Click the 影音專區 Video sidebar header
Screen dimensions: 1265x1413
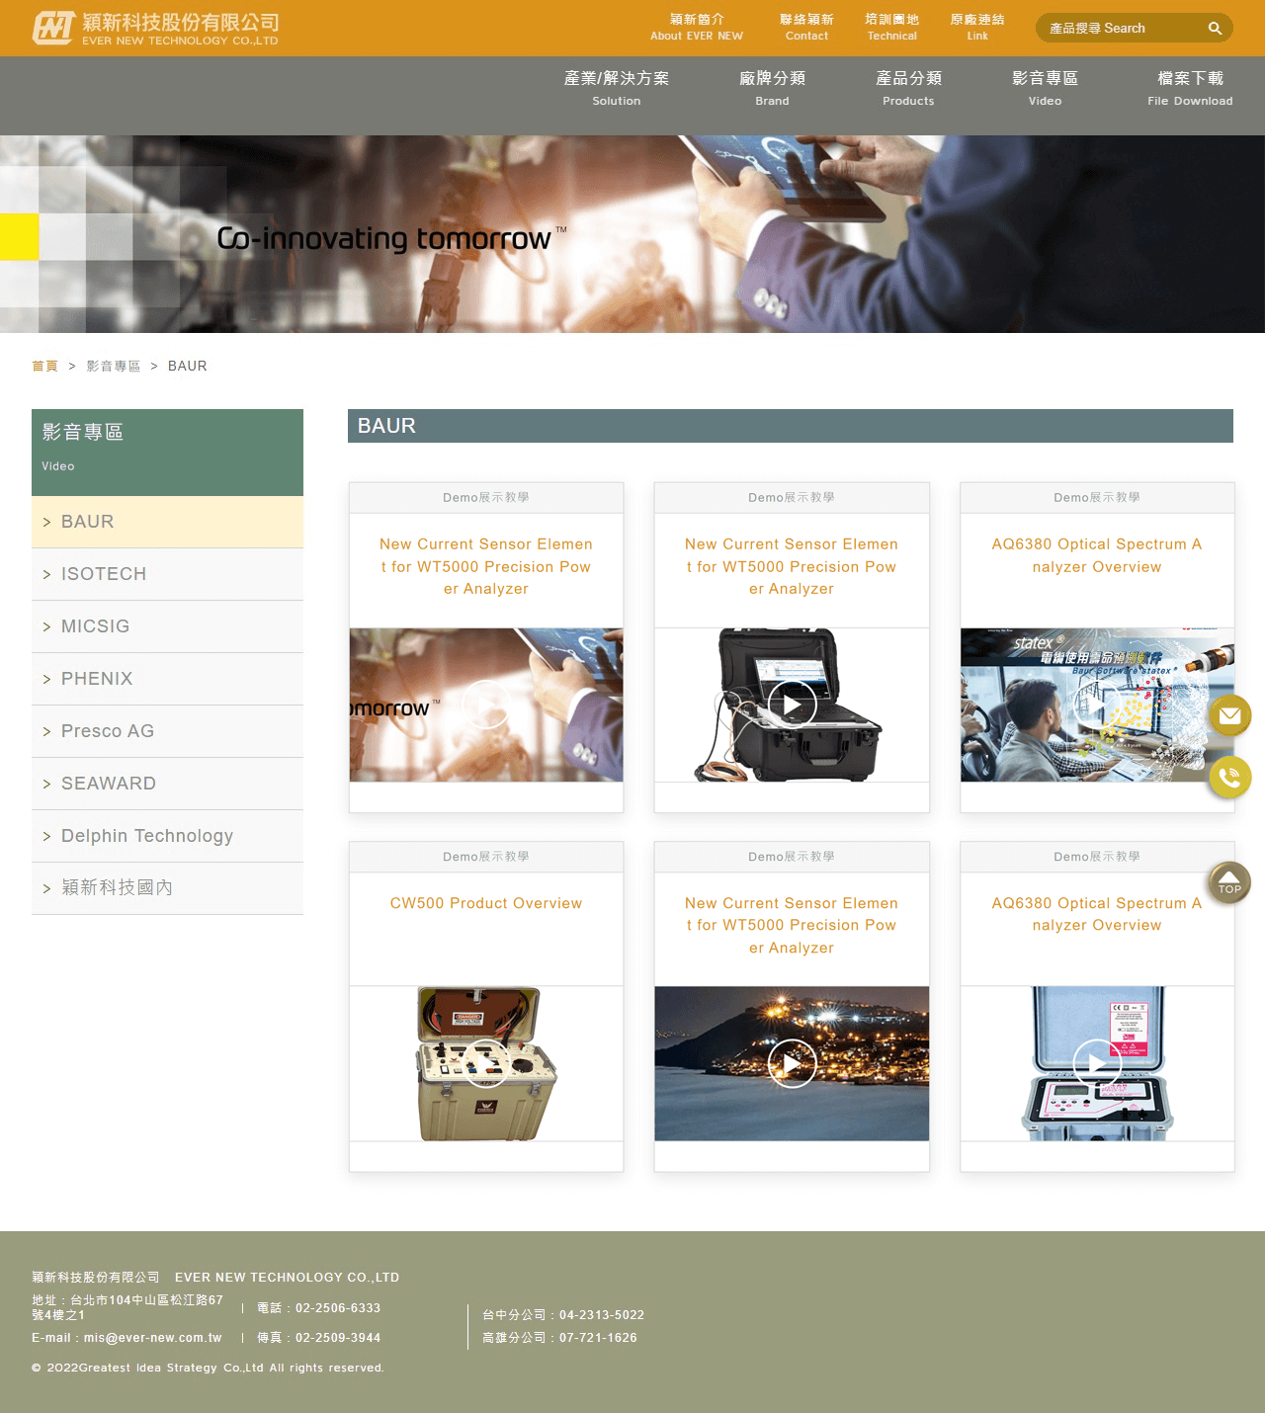point(167,453)
